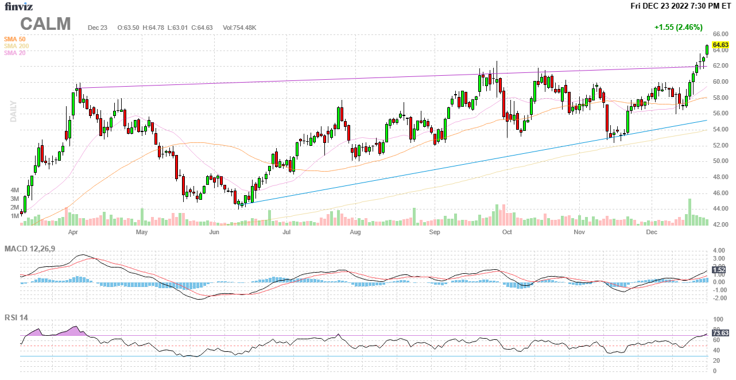Click the 4M volume axis label

14,190
